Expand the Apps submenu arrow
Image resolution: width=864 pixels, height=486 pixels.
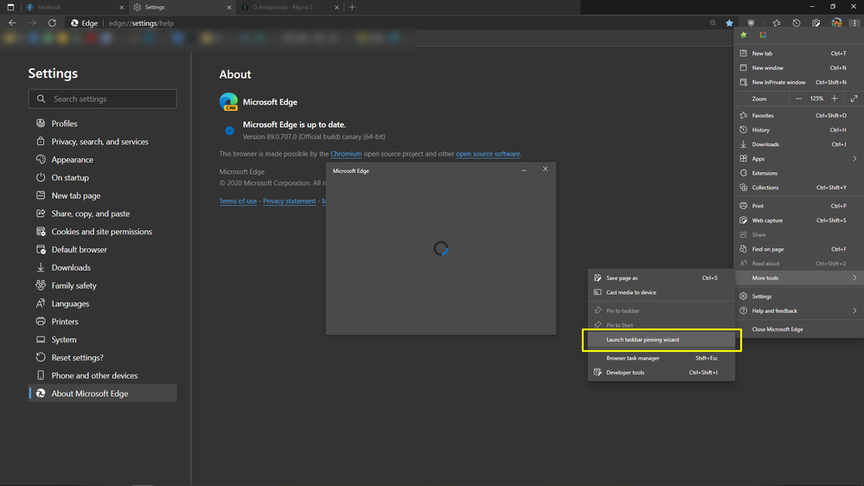(x=854, y=158)
